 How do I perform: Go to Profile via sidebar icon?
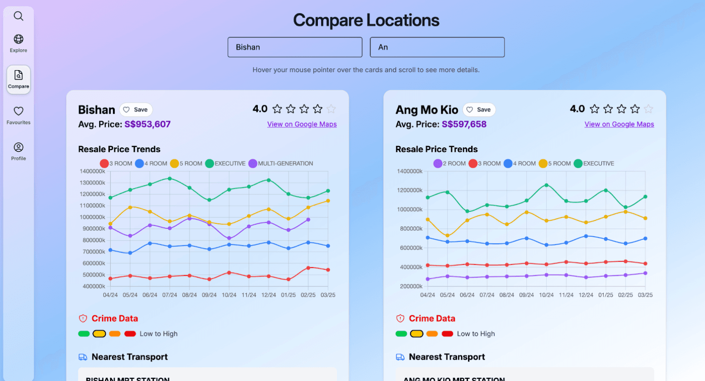click(18, 147)
